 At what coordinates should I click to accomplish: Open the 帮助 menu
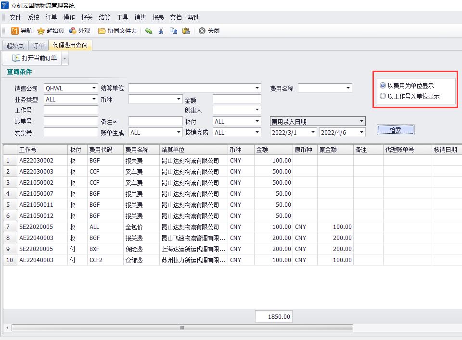coord(193,17)
